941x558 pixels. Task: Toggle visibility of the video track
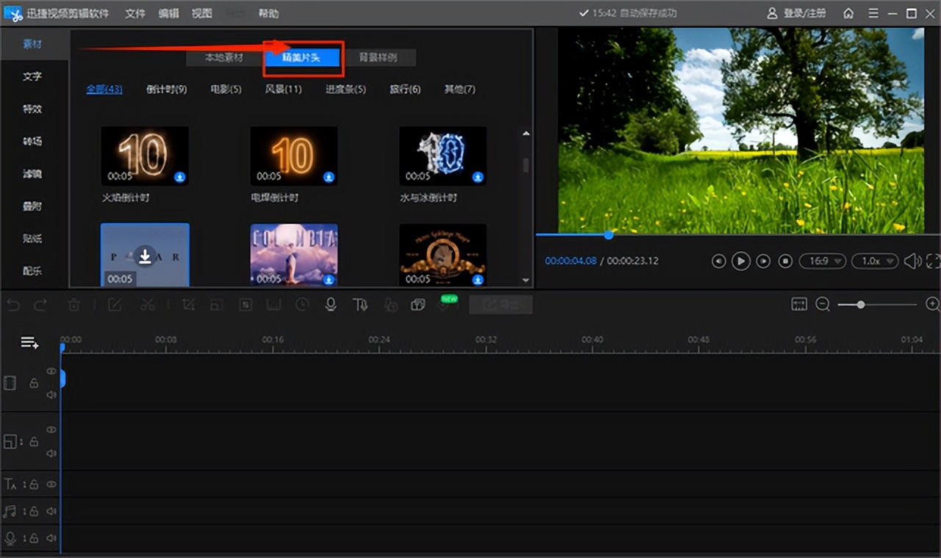51,372
